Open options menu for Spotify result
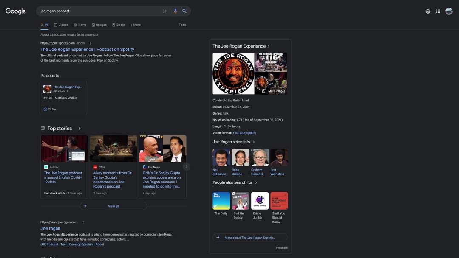This screenshot has width=459, height=258. [91, 43]
